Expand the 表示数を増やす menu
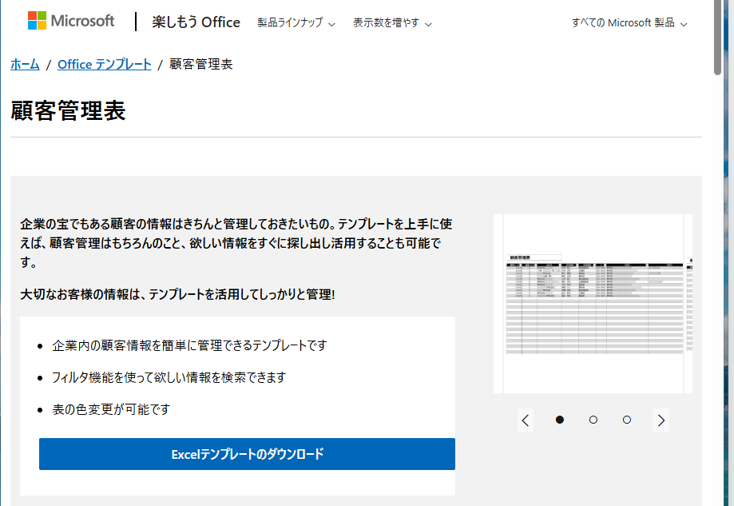Image resolution: width=734 pixels, height=506 pixels. click(392, 22)
